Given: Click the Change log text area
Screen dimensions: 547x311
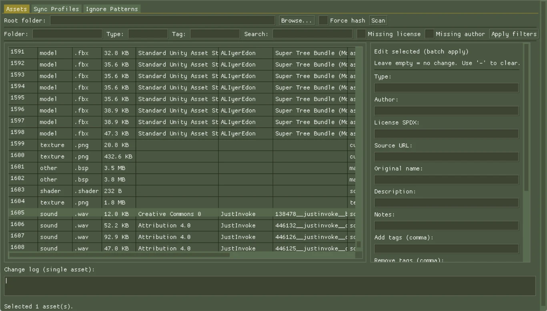Looking at the screenshot, I should click(270, 286).
